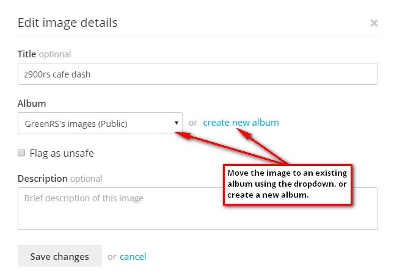This screenshot has height=280, width=394.
Task: Select the Edit image details heading
Action: [68, 23]
